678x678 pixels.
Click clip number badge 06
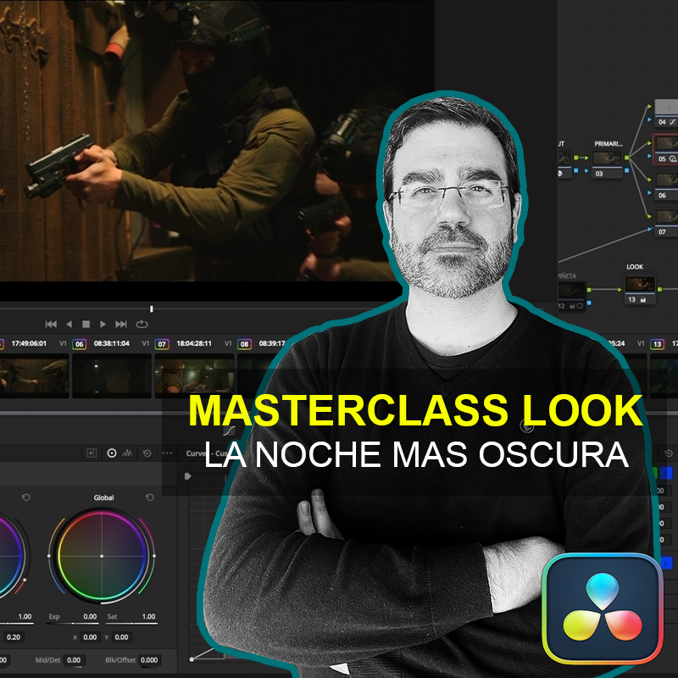point(79,344)
